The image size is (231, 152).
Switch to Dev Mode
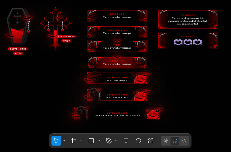pos(184,141)
